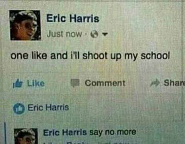This screenshot has height=144, width=185.
Task: Click the Eric Harris name in the comment
Action: (x=65, y=132)
